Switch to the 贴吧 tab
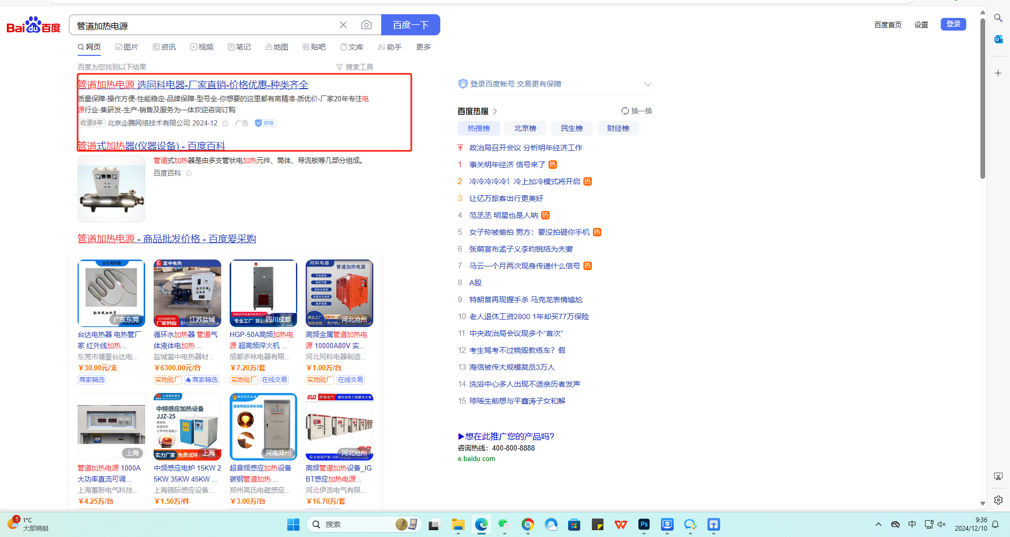The image size is (1010, 537). pos(314,47)
